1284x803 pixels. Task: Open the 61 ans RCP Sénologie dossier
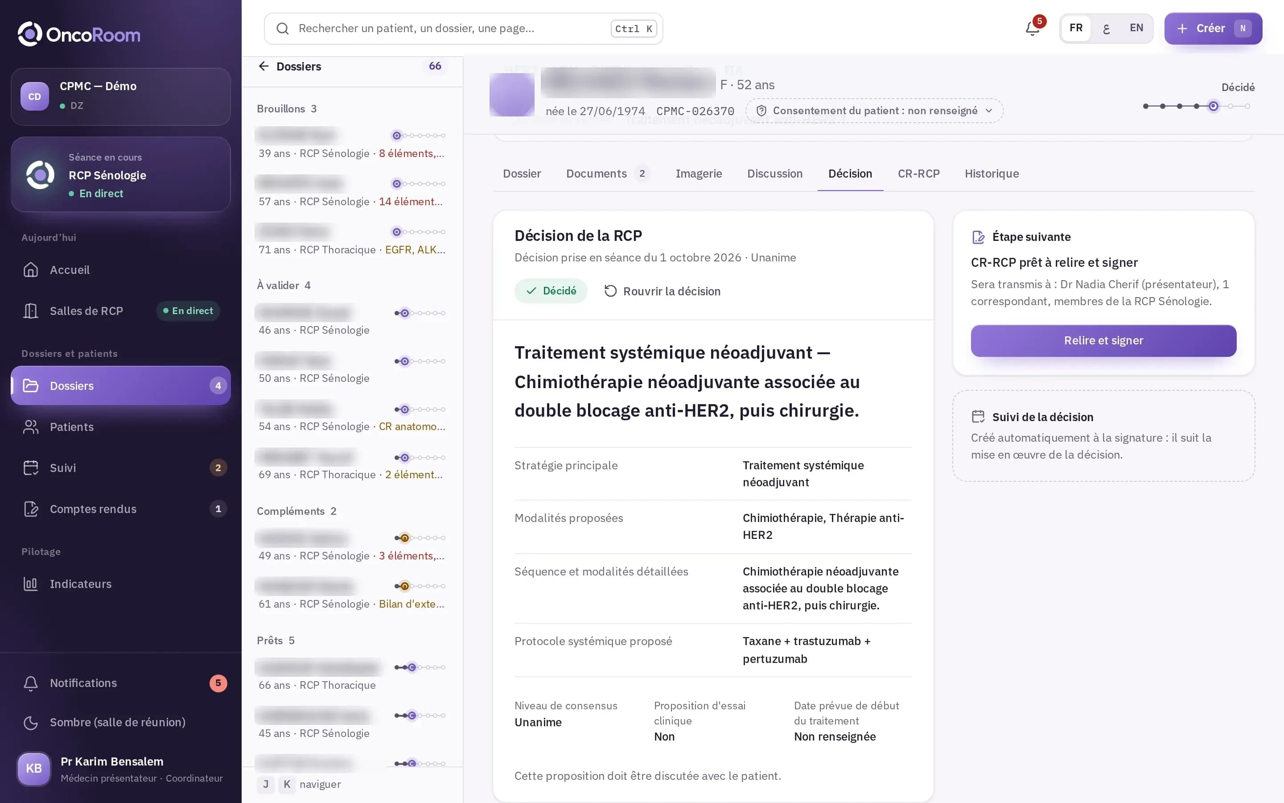[352, 595]
